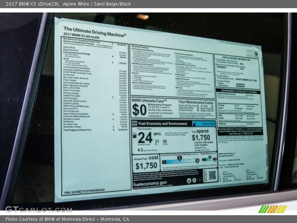297x223 pixels.
Task: Click the BMW roundel logo on sticker
Action: click(256, 54)
